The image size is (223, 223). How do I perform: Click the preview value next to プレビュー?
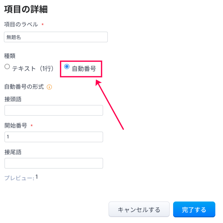(x=37, y=177)
